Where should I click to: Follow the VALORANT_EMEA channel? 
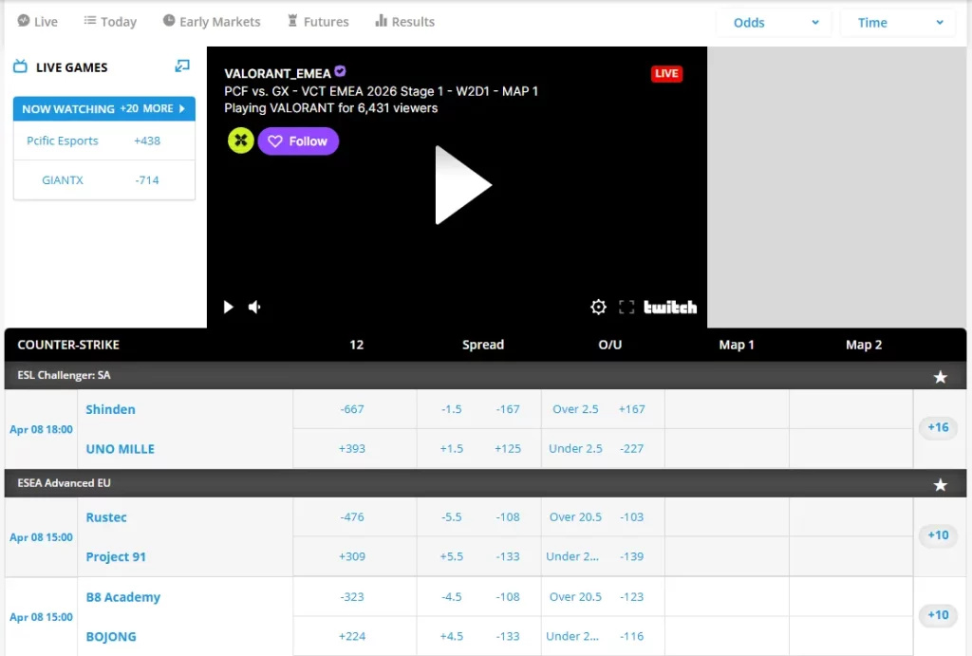click(298, 141)
